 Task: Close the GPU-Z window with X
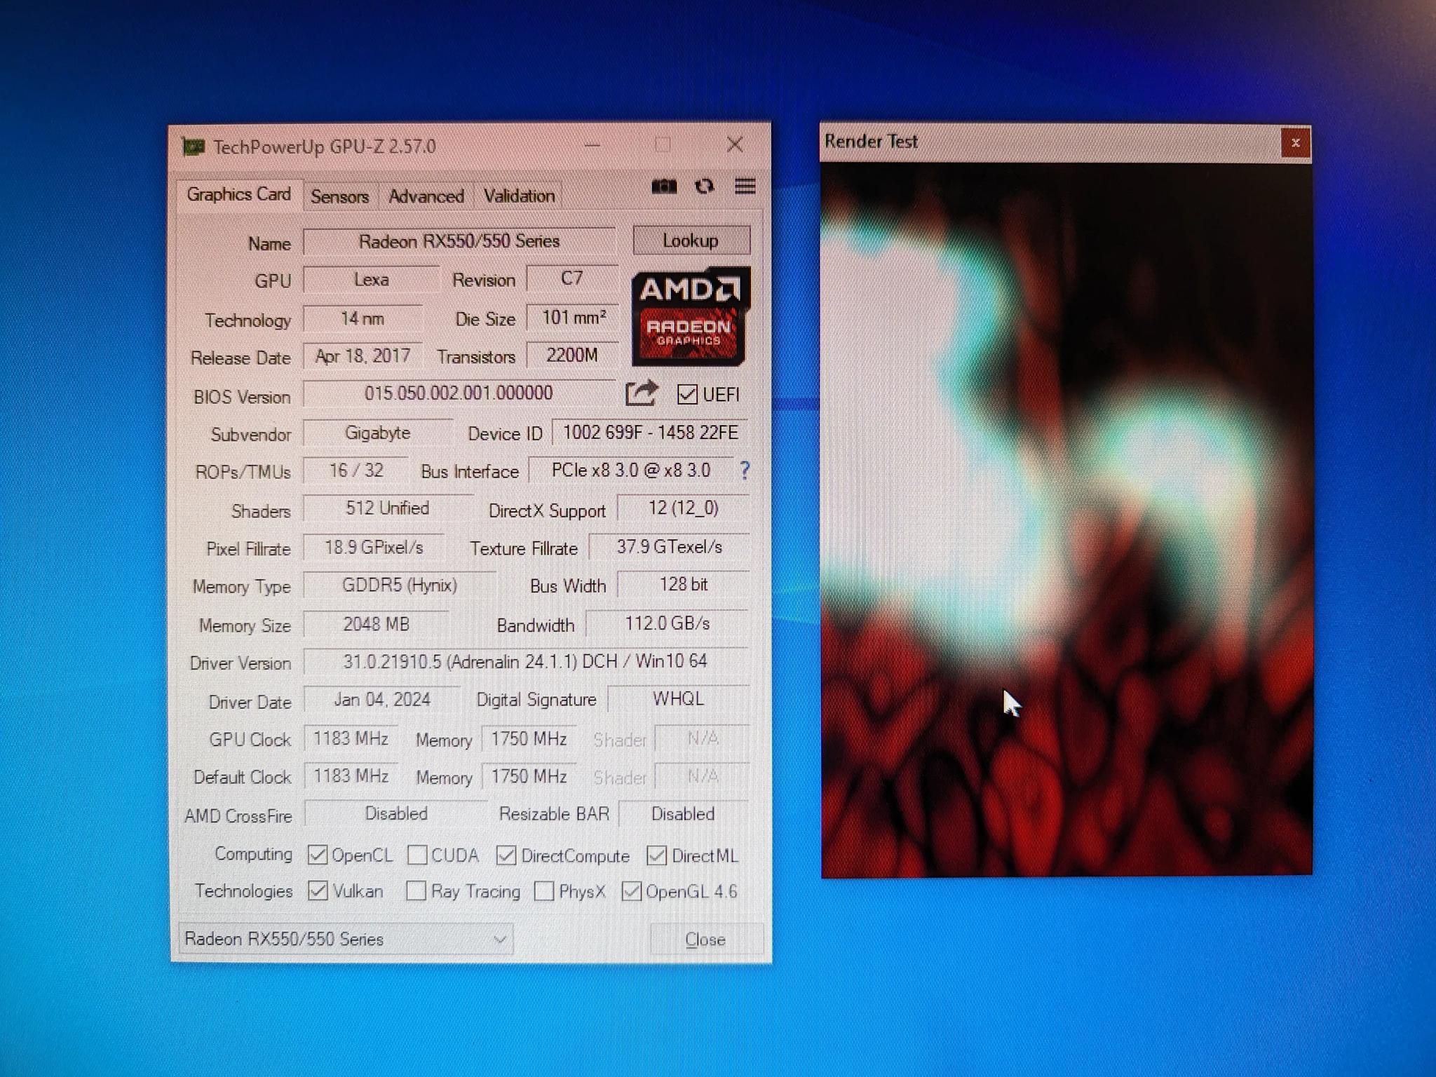735,145
